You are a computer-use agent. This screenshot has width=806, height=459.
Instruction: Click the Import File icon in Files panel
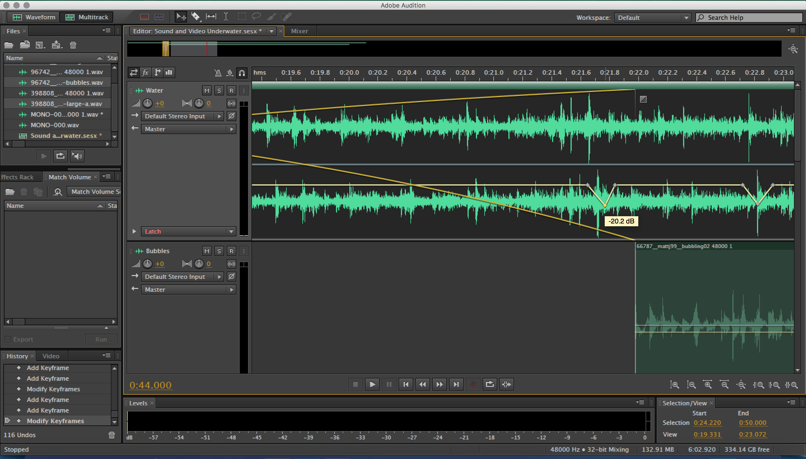[x=25, y=45]
